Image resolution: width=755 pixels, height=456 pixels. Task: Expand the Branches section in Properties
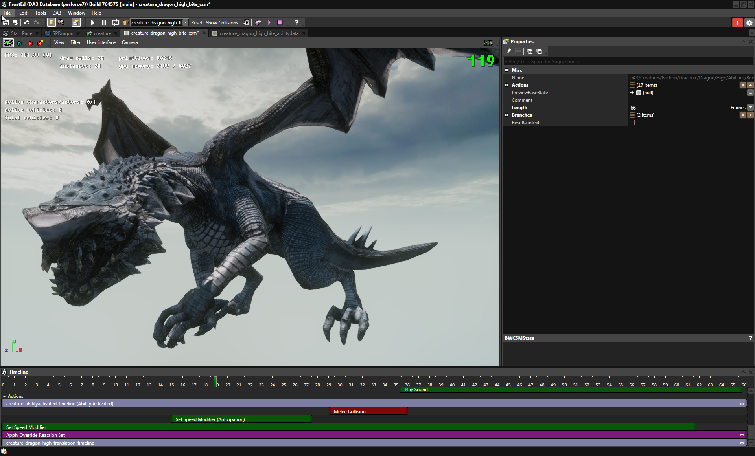(506, 115)
